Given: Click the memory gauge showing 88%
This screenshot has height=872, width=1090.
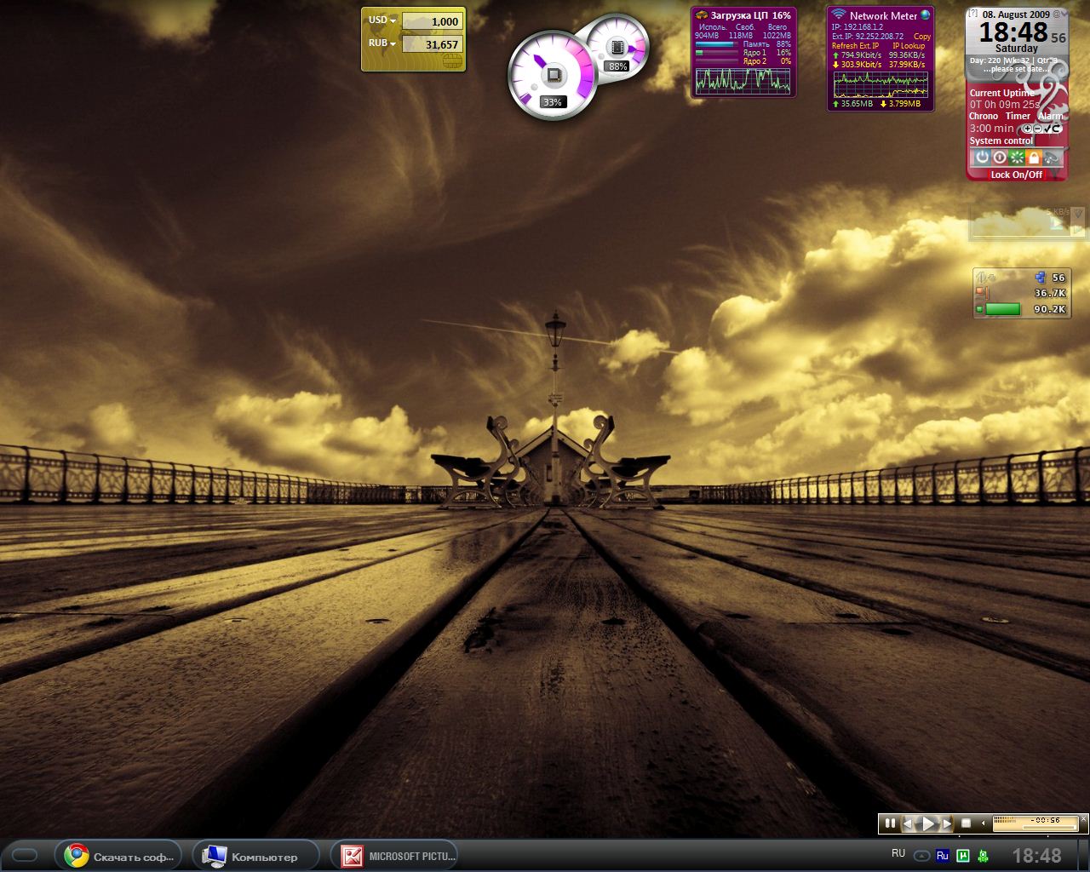Looking at the screenshot, I should pyautogui.click(x=618, y=49).
